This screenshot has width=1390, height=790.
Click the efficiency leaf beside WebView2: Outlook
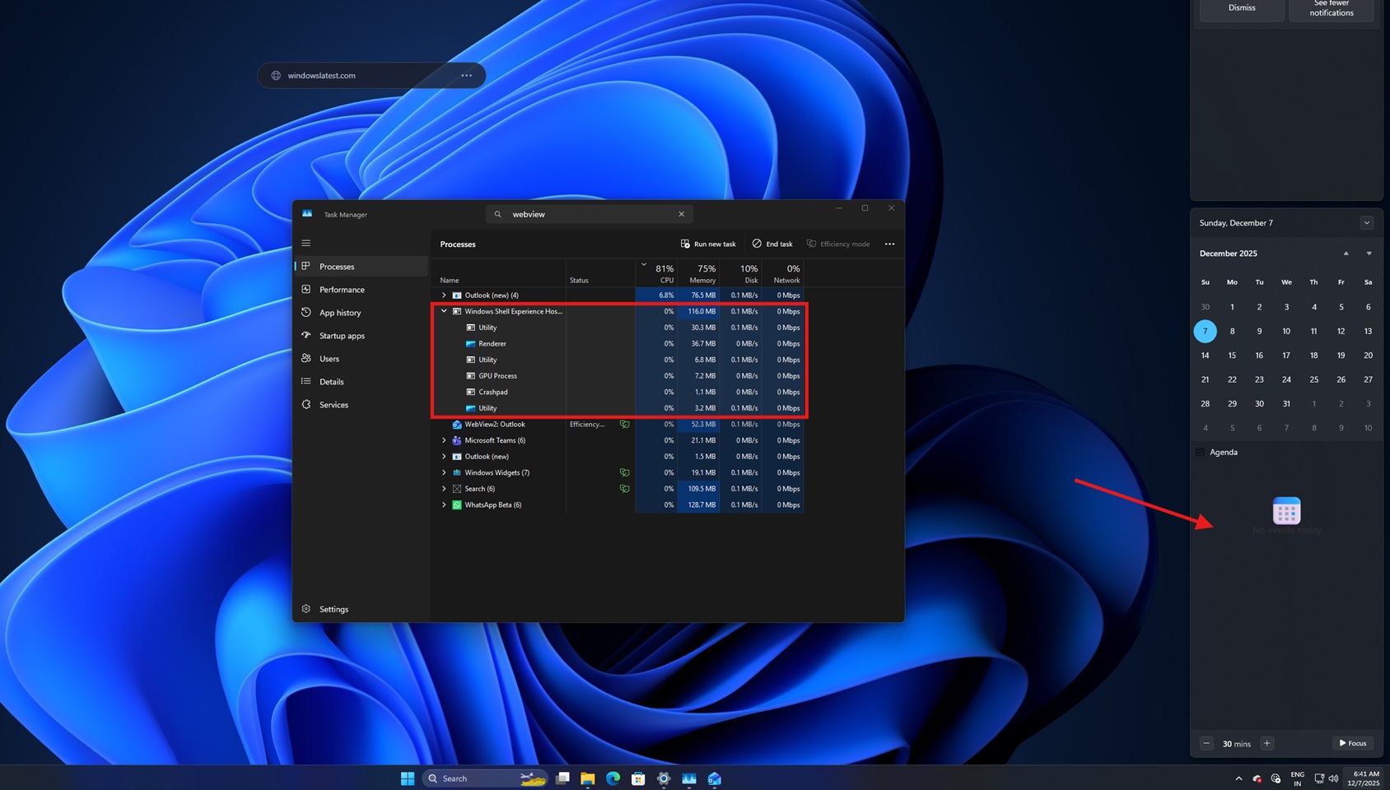click(x=624, y=424)
